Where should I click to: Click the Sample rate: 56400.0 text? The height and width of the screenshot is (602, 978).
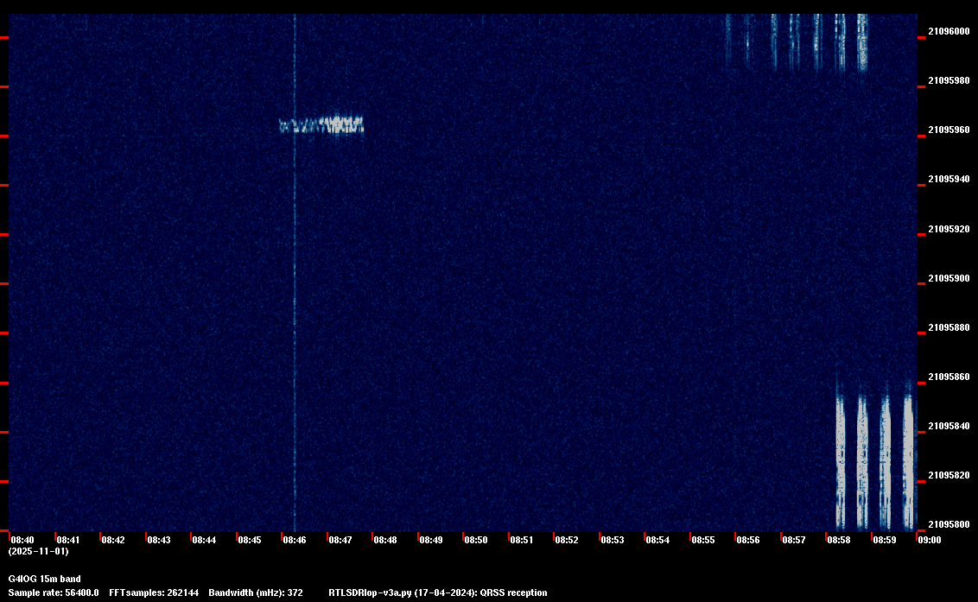pyautogui.click(x=53, y=592)
